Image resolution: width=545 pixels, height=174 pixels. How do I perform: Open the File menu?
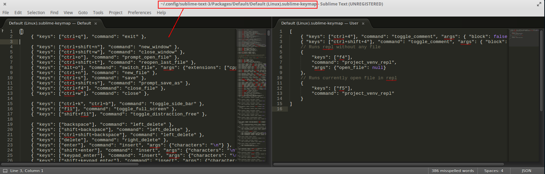tap(6, 12)
